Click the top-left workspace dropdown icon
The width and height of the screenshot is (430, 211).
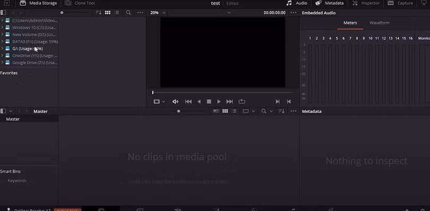click(6, 3)
